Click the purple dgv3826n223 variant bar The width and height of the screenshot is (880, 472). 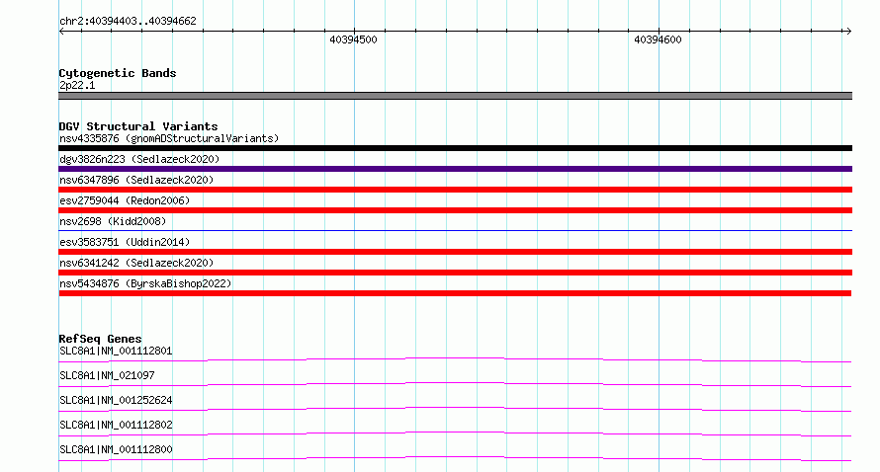click(x=455, y=169)
